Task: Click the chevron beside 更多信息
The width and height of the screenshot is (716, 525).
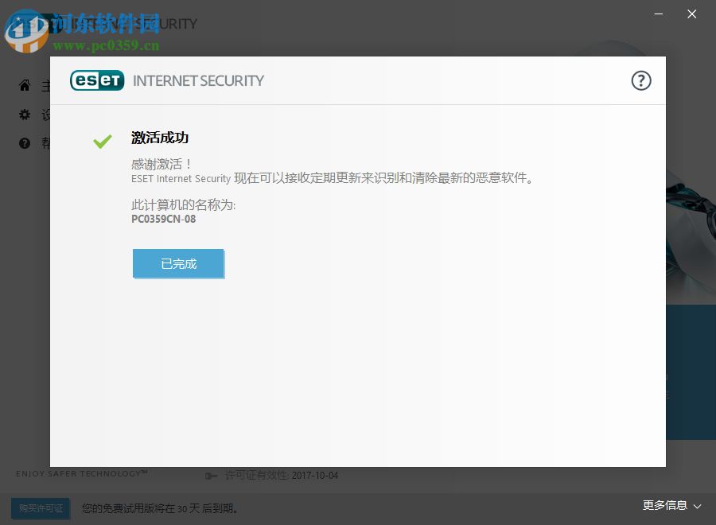Action: (697, 507)
